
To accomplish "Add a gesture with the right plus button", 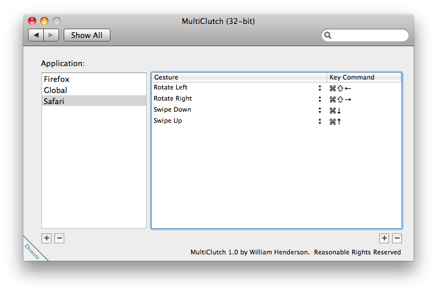I will point(384,238).
